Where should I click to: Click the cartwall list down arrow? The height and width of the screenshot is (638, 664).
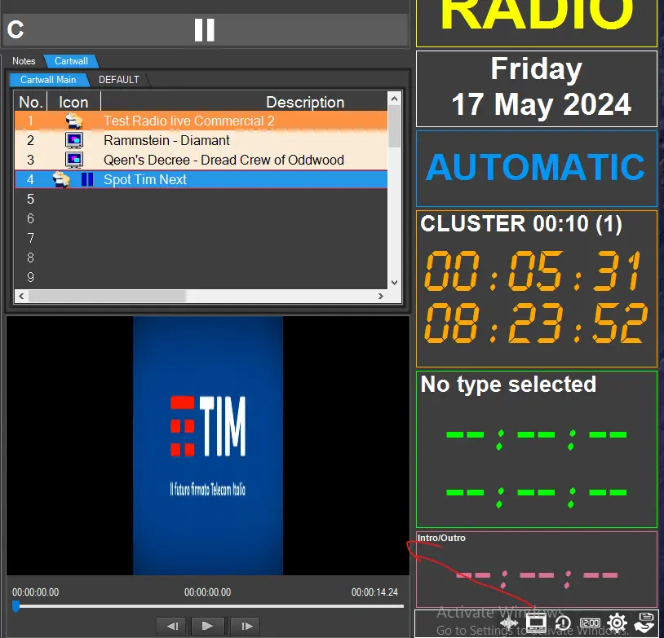click(394, 282)
